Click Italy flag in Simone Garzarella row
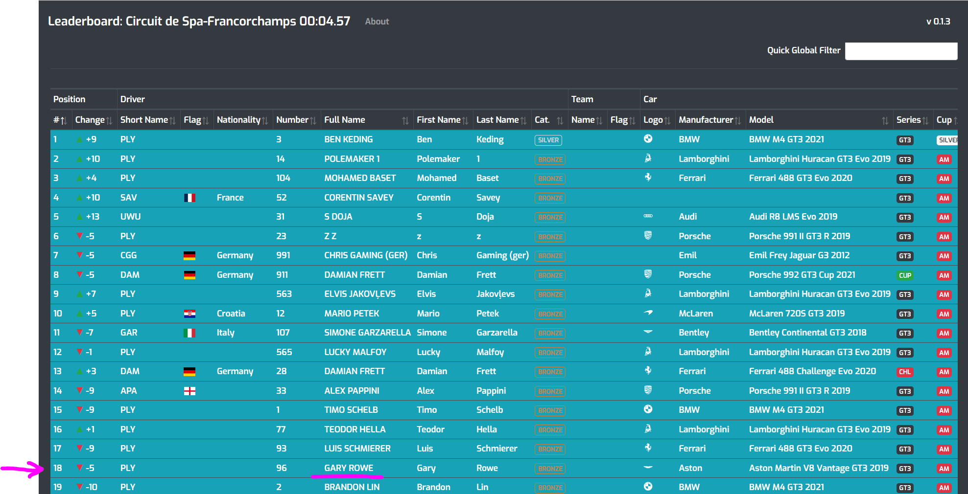Screen dimensions: 968x494 pos(189,333)
